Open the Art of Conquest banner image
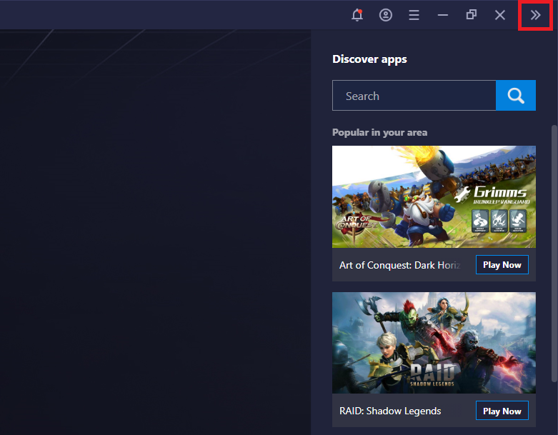The image size is (558, 435). [434, 196]
